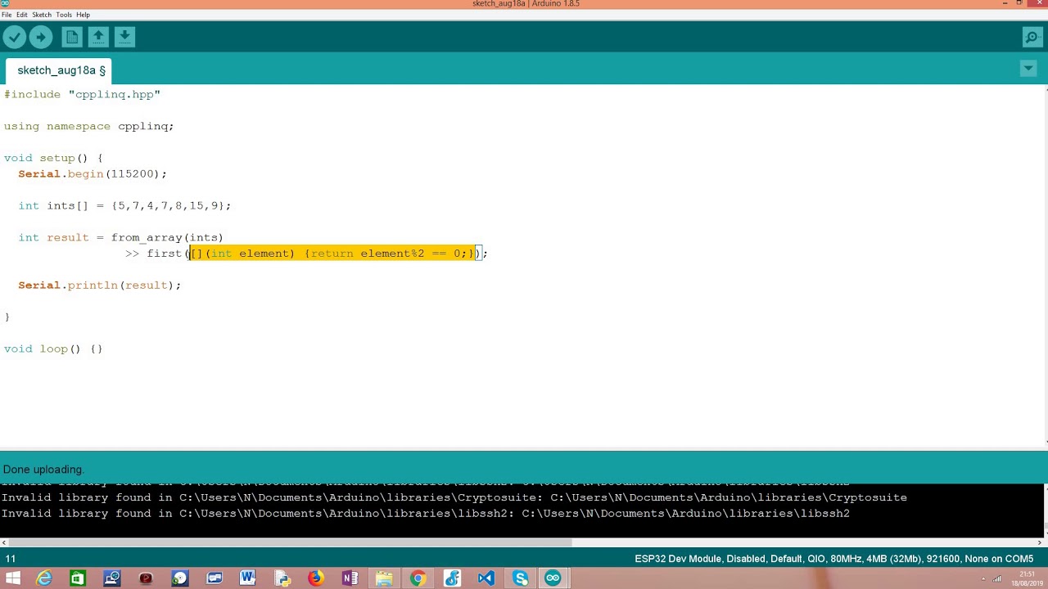This screenshot has width=1048, height=589.
Task: Click the highlighted lambda expression in first()
Action: [x=332, y=254]
